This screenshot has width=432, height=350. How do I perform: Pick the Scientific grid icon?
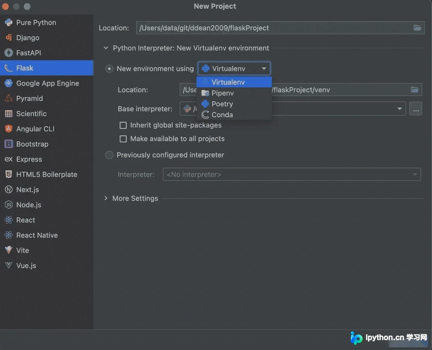[x=9, y=114]
